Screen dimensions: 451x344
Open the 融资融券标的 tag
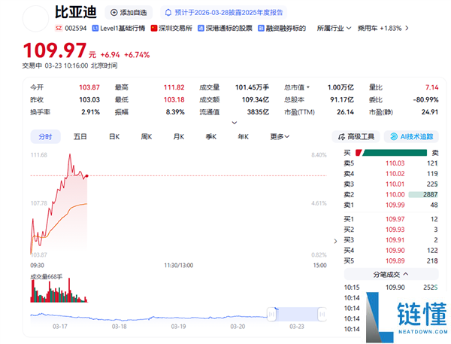click(282, 29)
